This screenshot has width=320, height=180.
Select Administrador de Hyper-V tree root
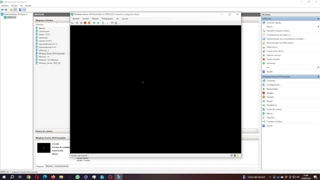(x=15, y=14)
